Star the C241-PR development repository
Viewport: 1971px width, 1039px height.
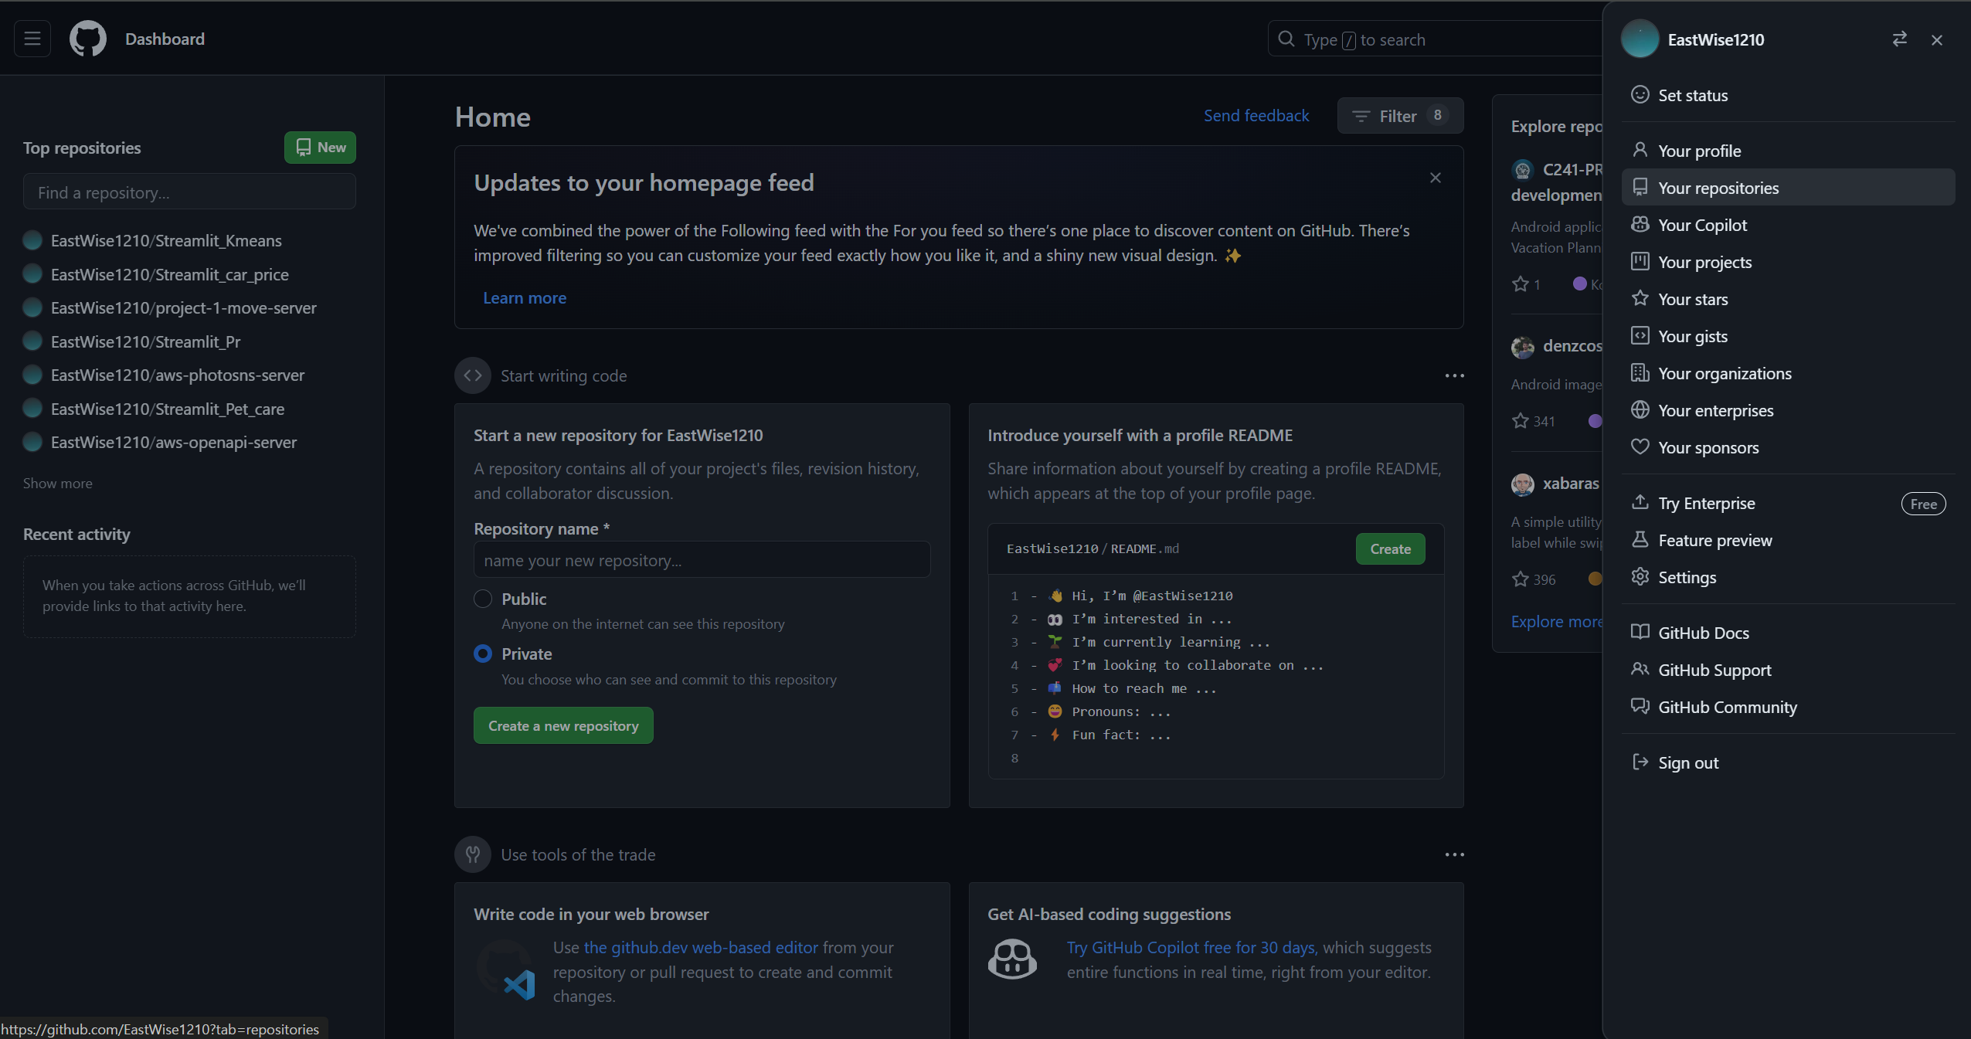pos(1521,284)
